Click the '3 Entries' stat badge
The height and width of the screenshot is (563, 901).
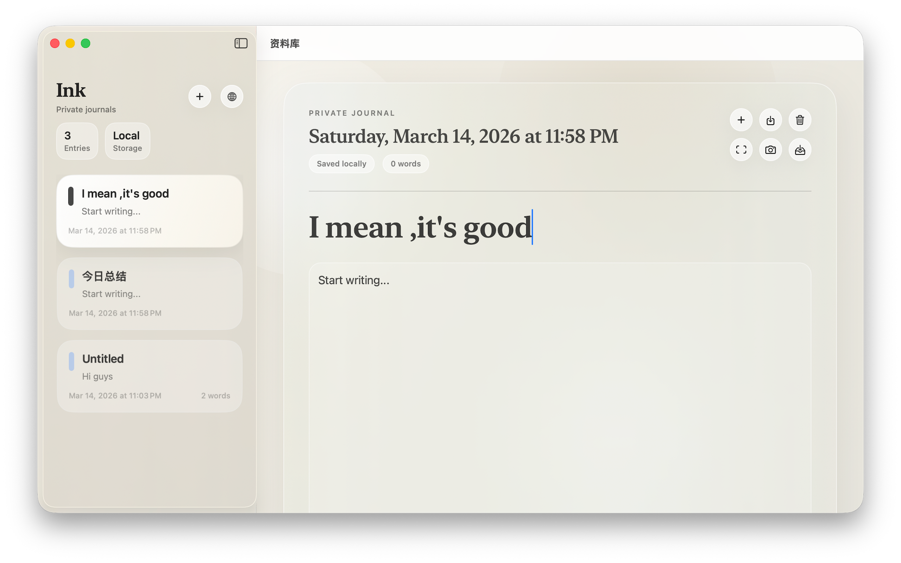[x=77, y=141]
